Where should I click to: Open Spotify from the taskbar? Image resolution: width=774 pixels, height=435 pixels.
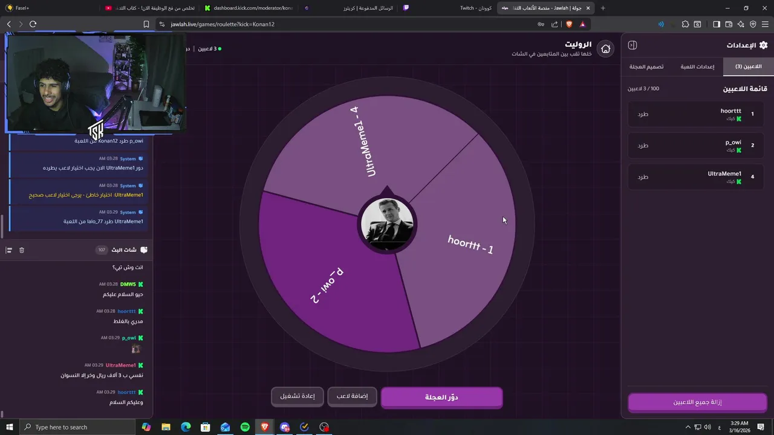(x=245, y=427)
